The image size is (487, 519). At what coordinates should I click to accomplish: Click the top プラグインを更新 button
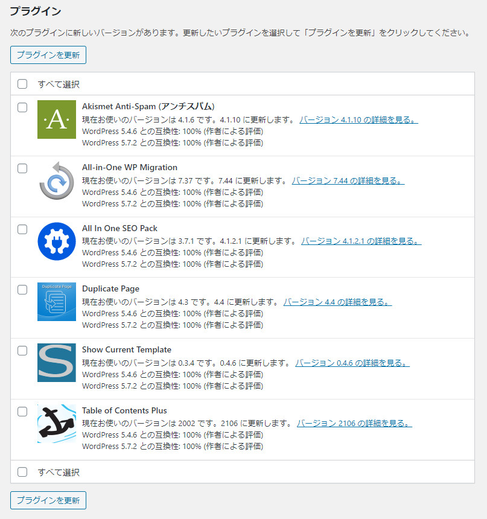point(48,55)
